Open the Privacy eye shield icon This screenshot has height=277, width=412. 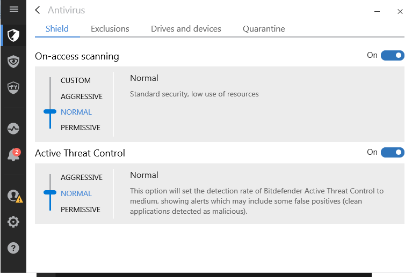click(13, 61)
